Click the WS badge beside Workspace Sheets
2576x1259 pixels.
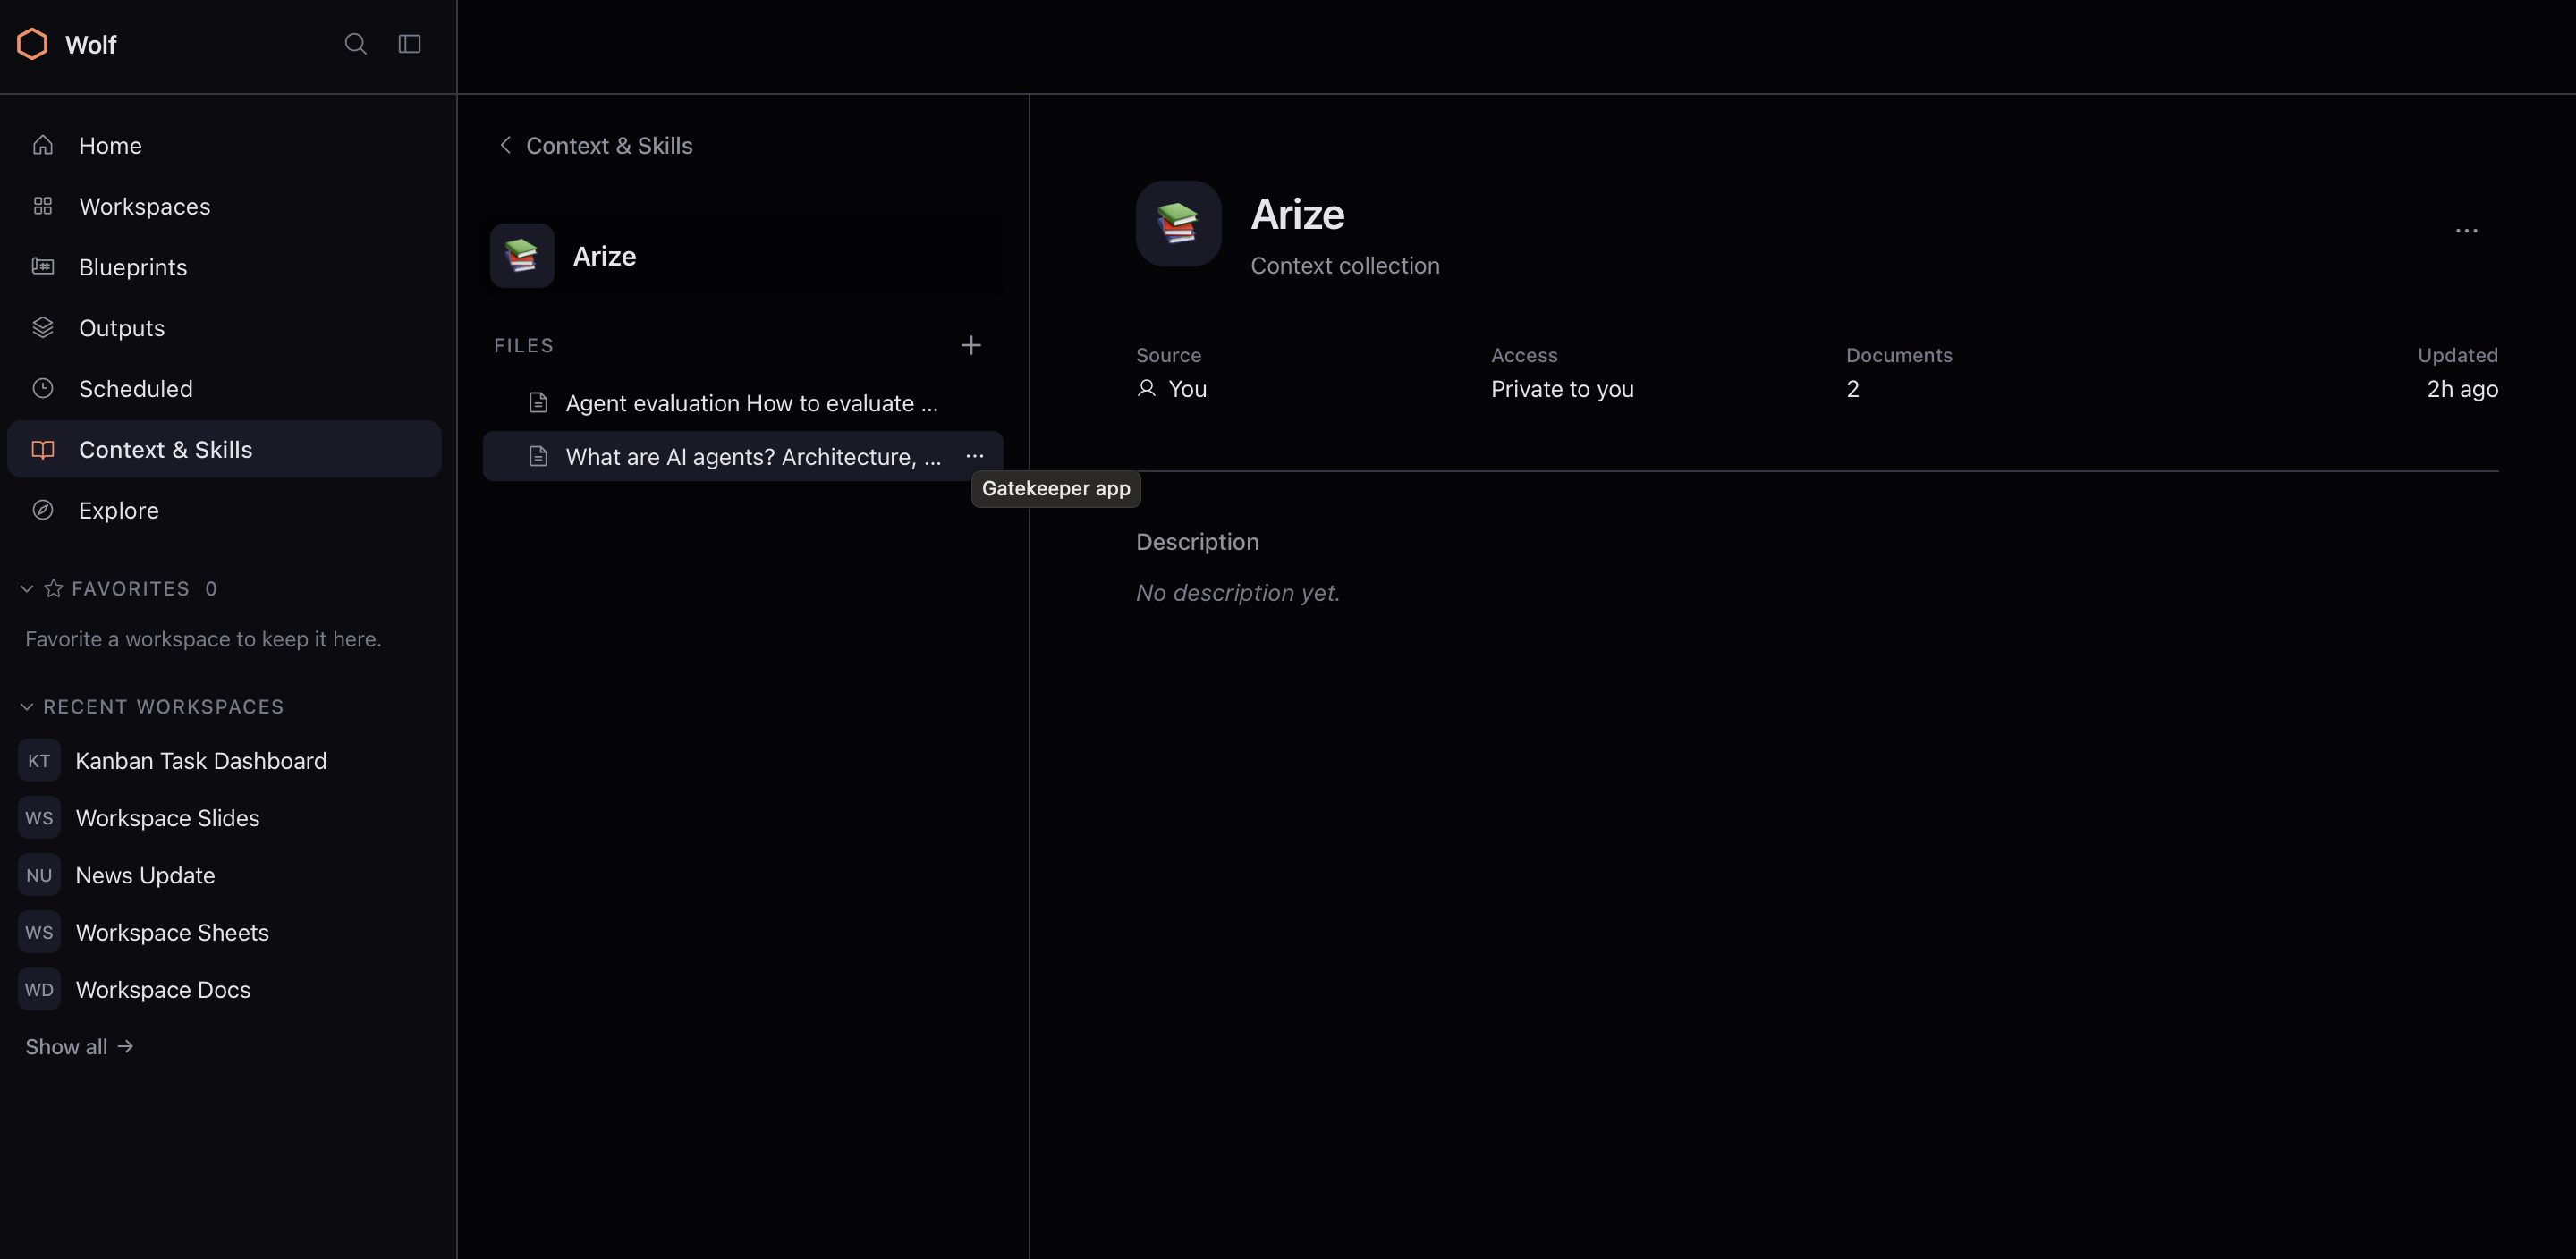point(39,933)
